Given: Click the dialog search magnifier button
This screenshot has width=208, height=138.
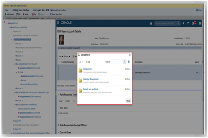Looking at the screenshot, I should [124, 62].
